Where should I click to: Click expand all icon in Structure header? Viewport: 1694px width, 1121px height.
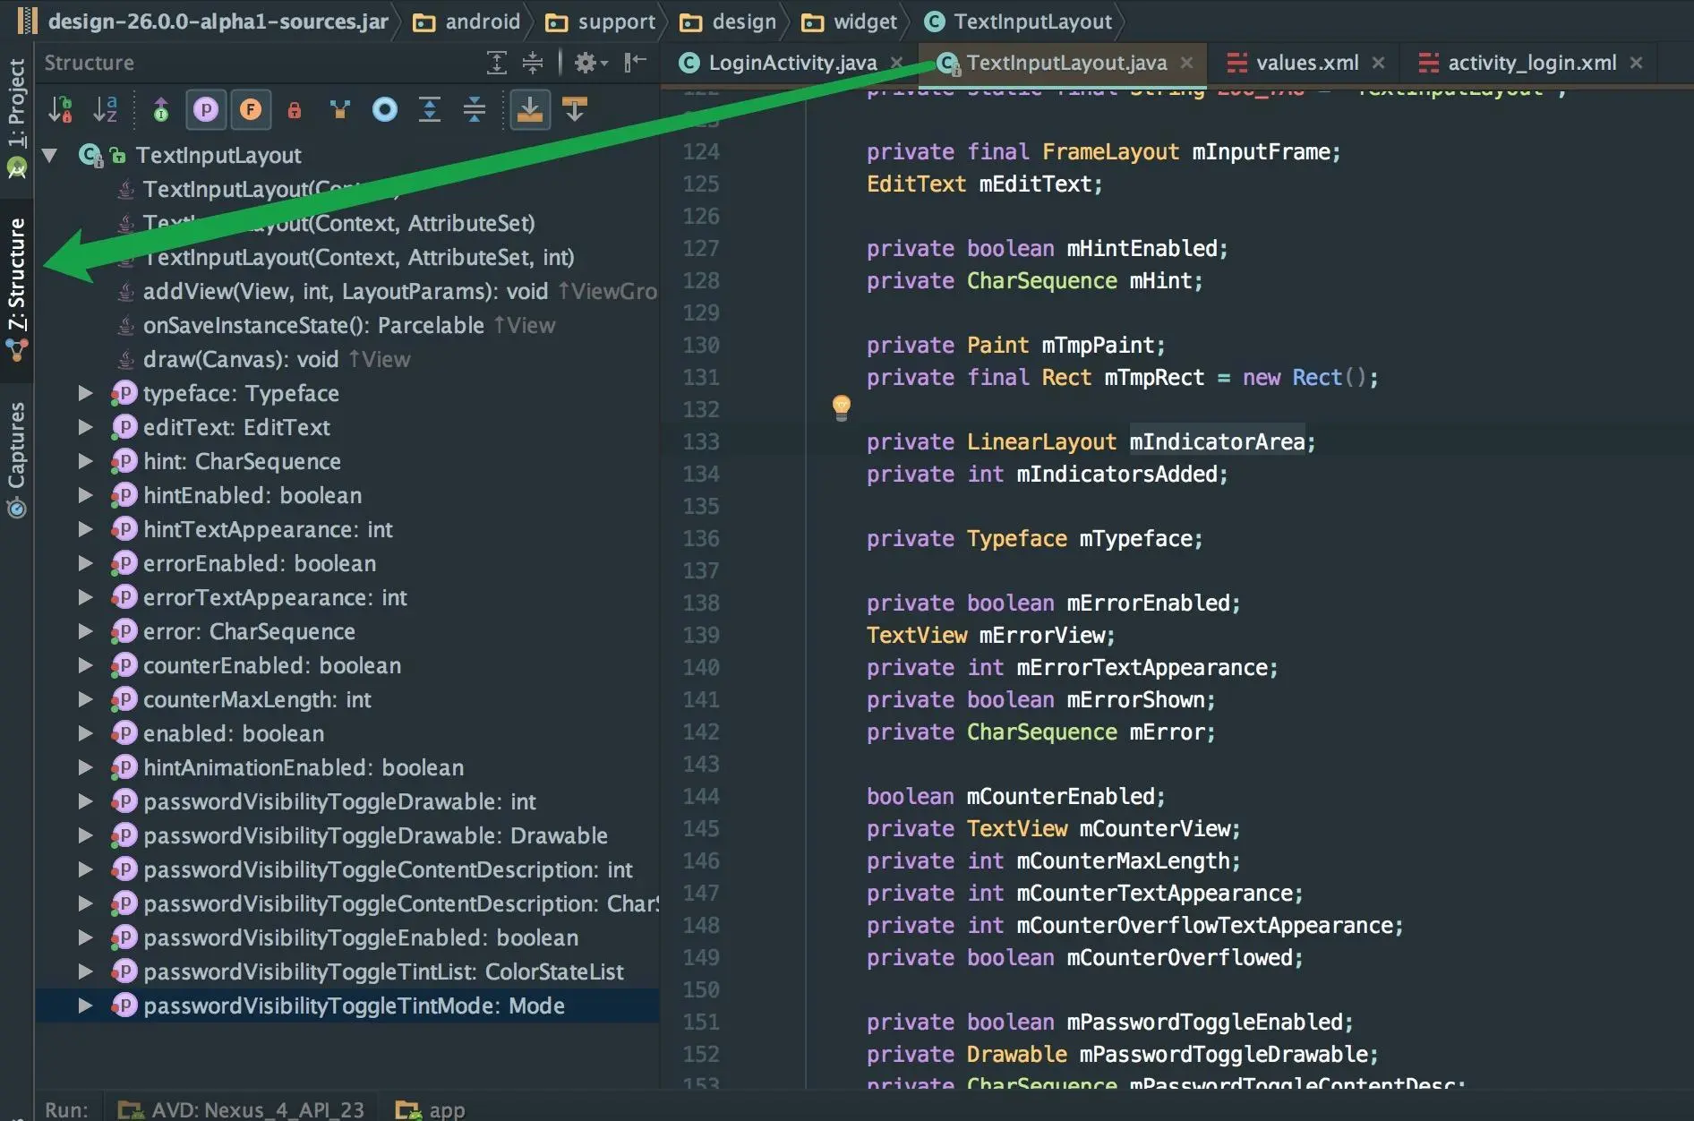(x=497, y=62)
